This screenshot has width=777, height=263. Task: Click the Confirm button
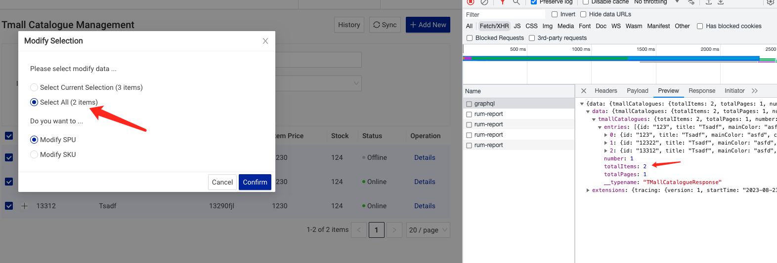pyautogui.click(x=255, y=182)
